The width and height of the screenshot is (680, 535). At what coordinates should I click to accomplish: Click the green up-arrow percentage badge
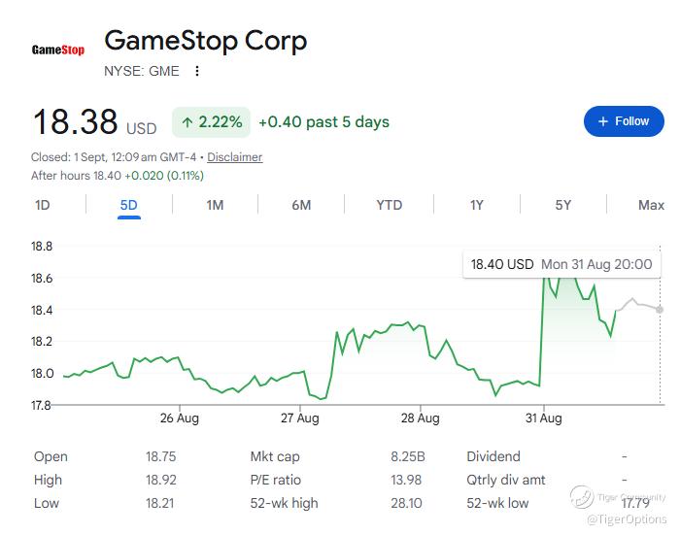[211, 122]
